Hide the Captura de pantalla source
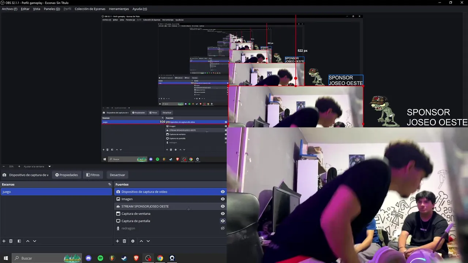The image size is (468, 263). [223, 221]
